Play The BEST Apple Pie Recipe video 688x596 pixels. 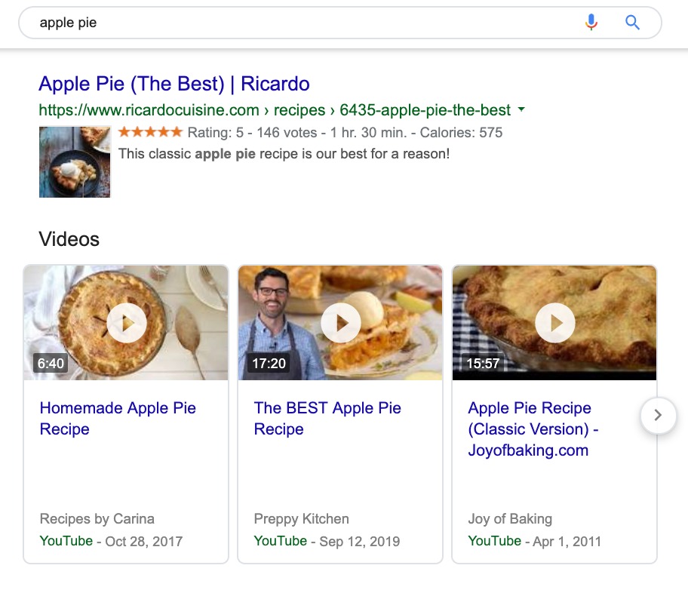(x=340, y=323)
